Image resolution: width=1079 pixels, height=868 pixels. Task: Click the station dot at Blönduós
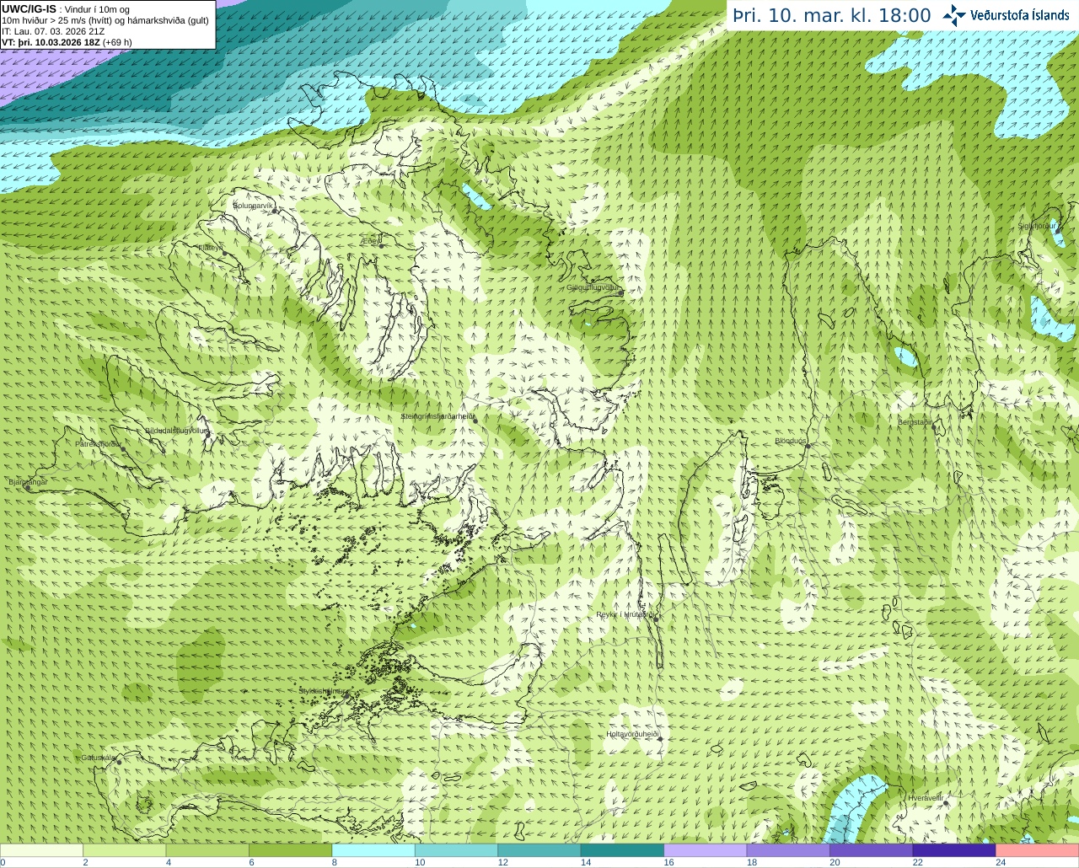[x=807, y=447]
